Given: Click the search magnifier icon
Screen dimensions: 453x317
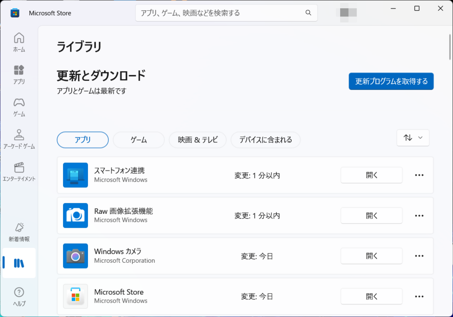Looking at the screenshot, I should pyautogui.click(x=308, y=13).
